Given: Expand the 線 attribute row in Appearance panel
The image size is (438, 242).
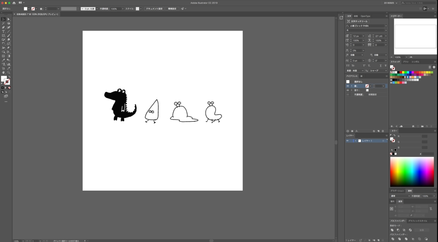Looking at the screenshot, I should coord(351,86).
